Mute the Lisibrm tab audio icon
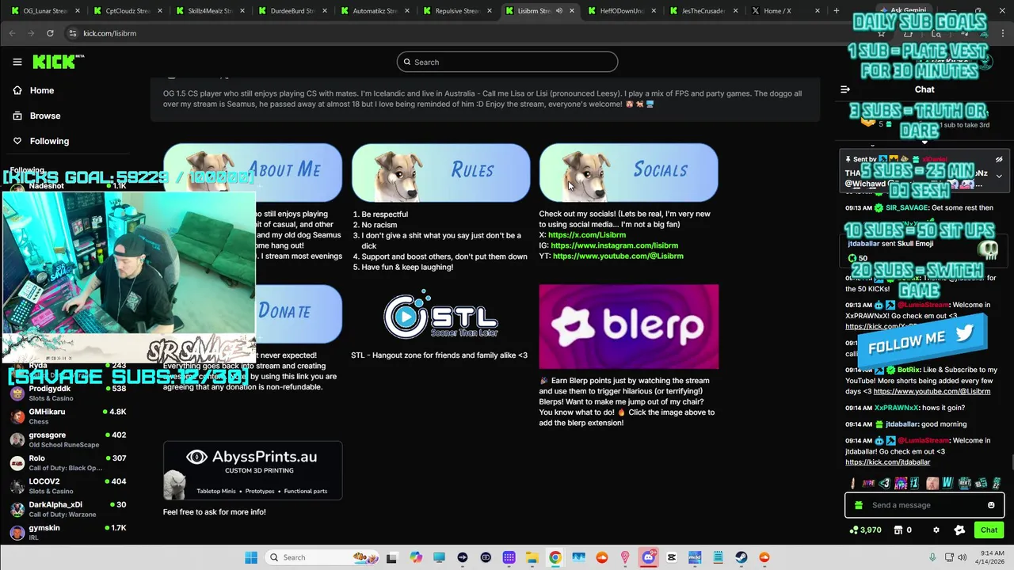Screen dimensions: 1014x570 coord(558,11)
